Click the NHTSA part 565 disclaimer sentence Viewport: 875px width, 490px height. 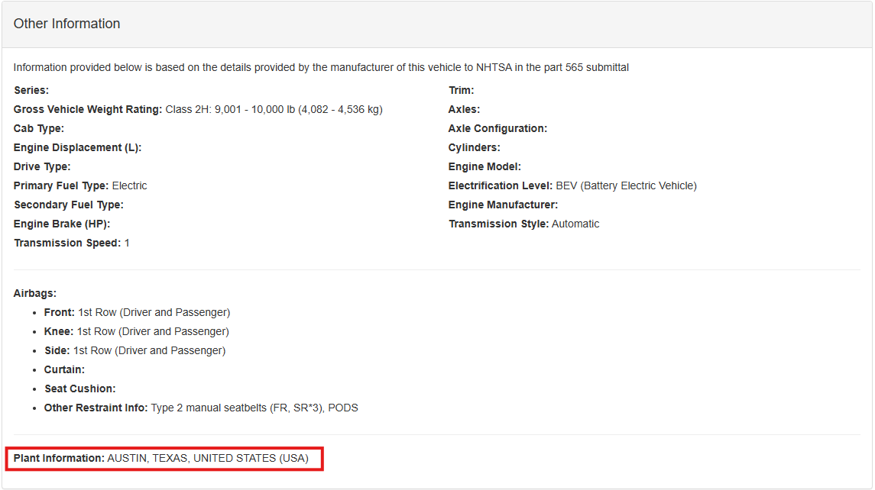point(321,67)
